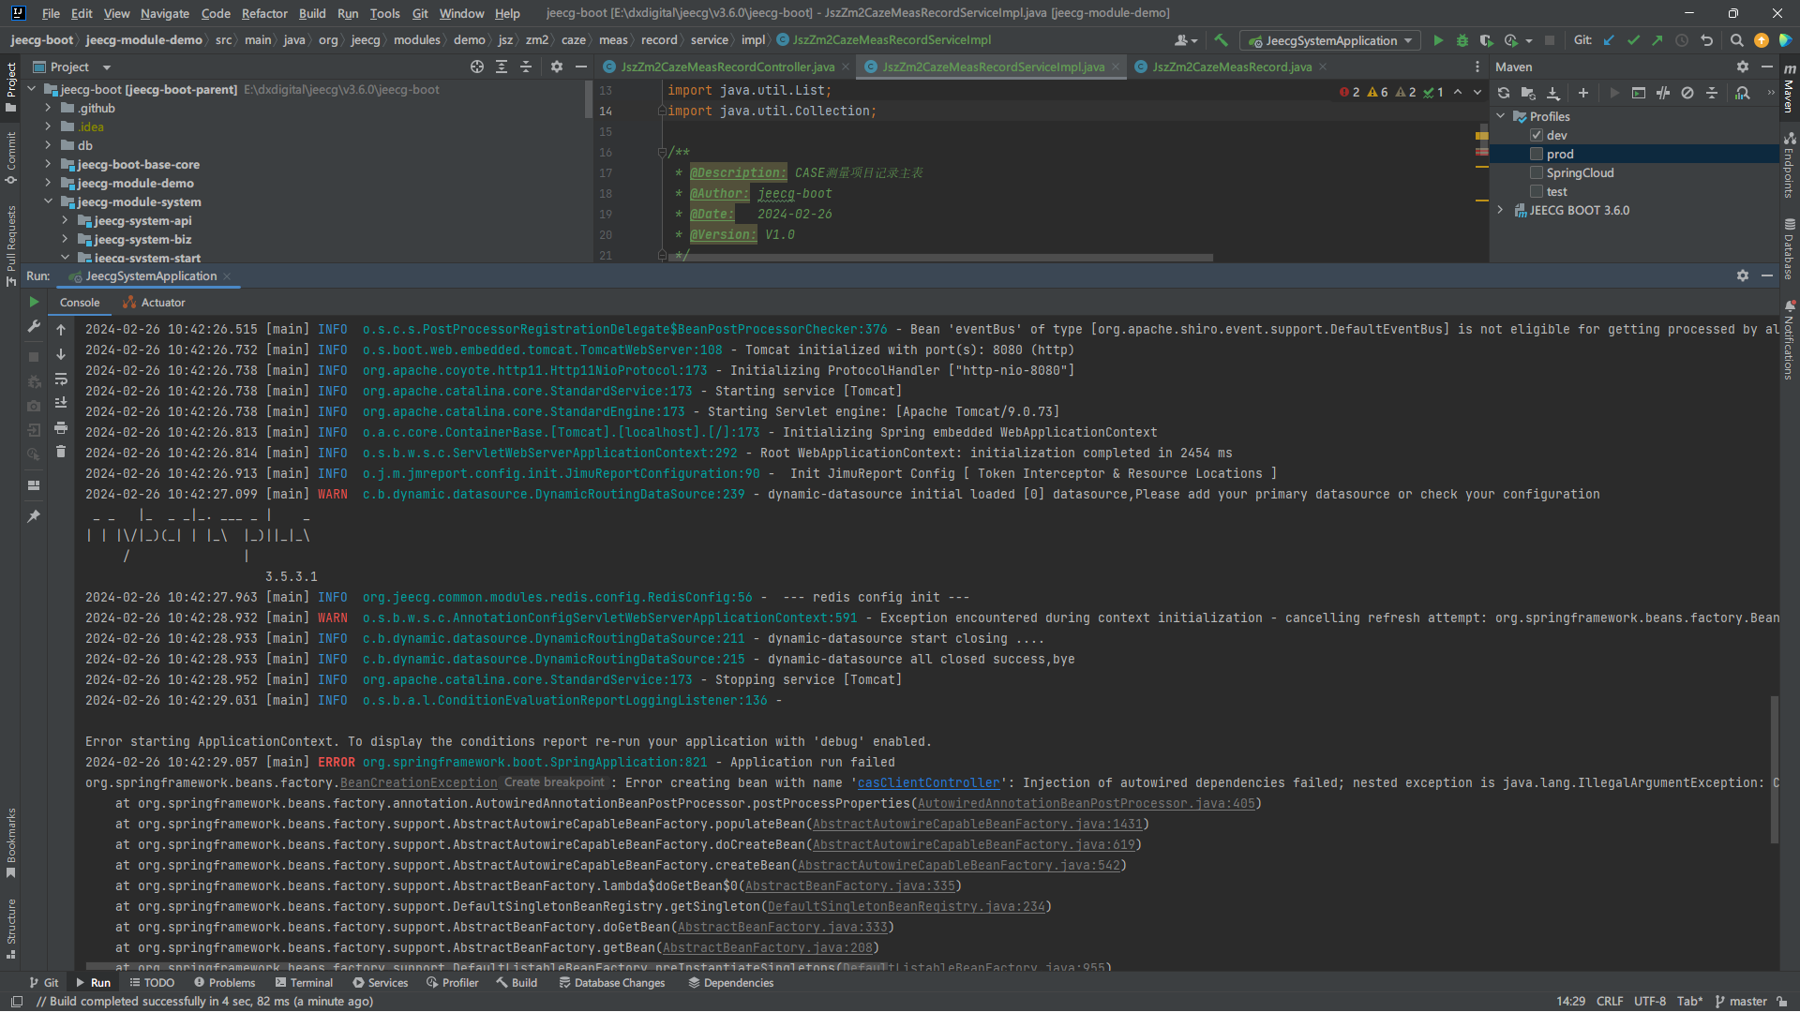The width and height of the screenshot is (1800, 1012).
Task: Collapse all in the Maven toolbar
Action: (1712, 93)
